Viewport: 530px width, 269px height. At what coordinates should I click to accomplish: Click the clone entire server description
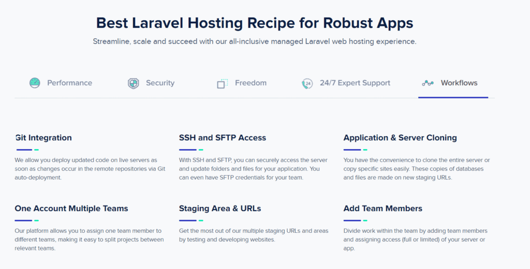[x=417, y=168]
